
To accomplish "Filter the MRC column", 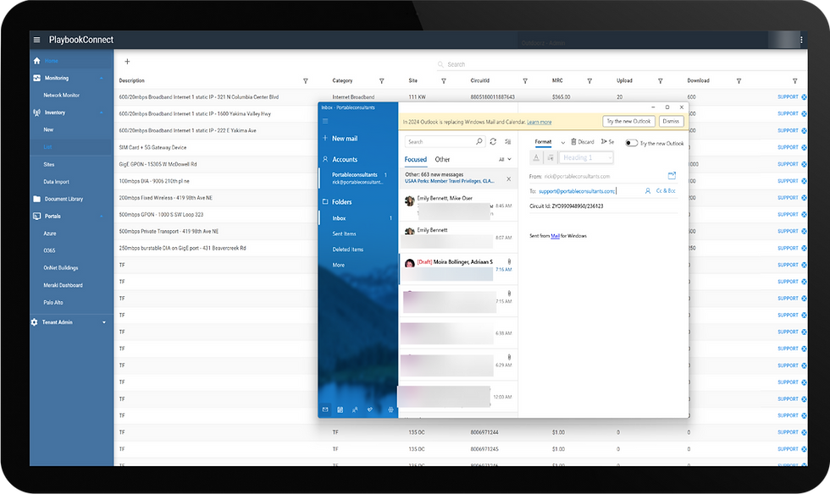I will point(589,81).
